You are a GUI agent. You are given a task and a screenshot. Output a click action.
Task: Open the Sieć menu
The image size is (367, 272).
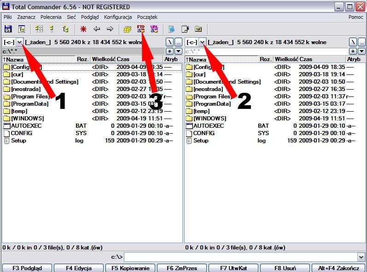71,17
